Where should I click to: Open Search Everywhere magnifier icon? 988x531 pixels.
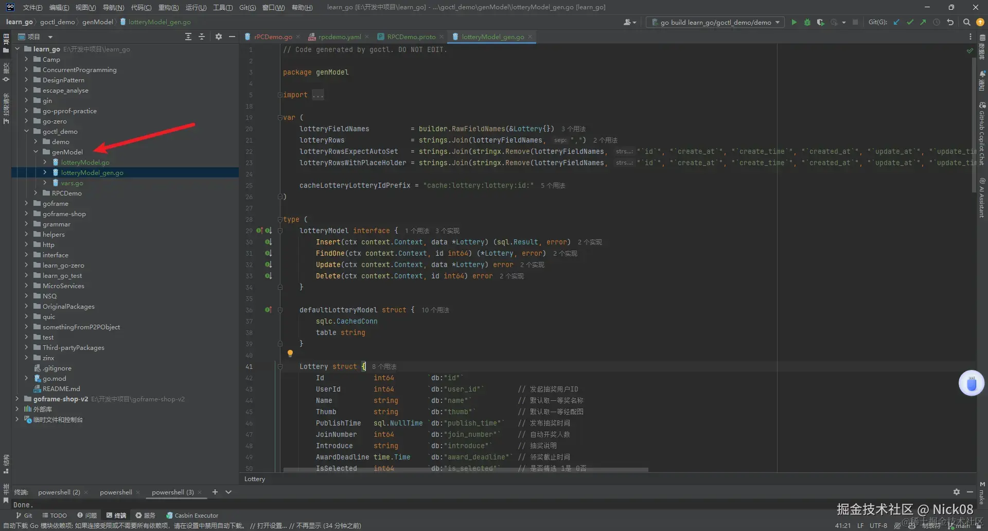(966, 22)
